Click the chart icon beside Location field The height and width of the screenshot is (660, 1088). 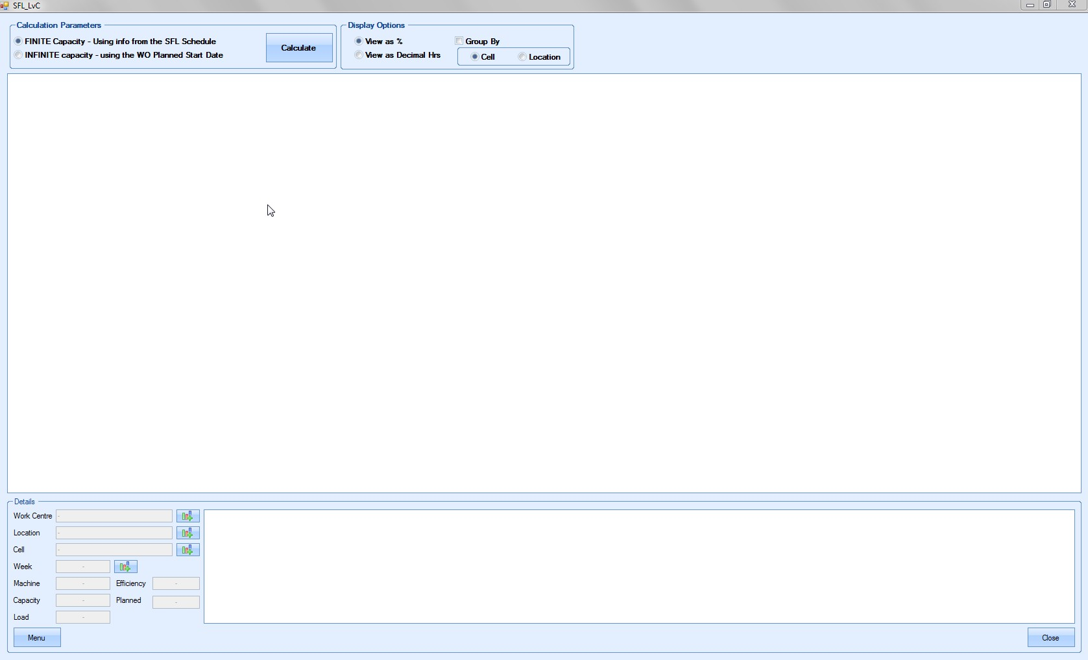click(x=187, y=533)
